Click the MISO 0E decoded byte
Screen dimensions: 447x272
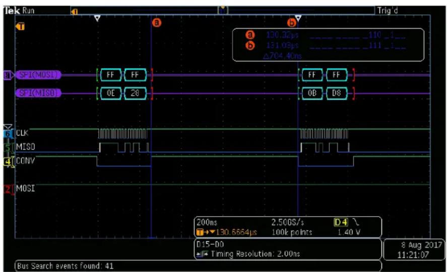110,93
